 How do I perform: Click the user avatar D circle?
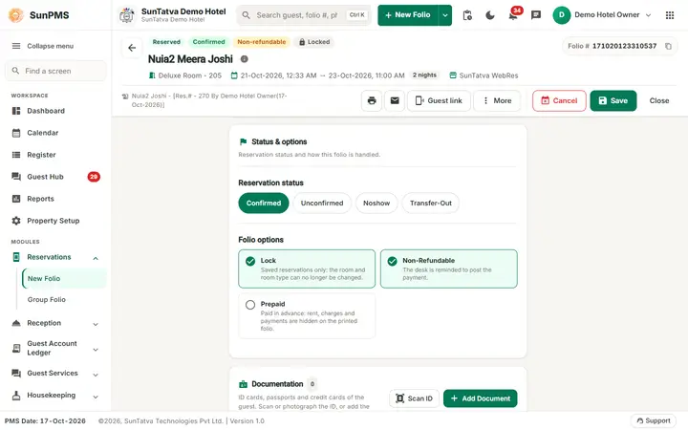(x=561, y=15)
